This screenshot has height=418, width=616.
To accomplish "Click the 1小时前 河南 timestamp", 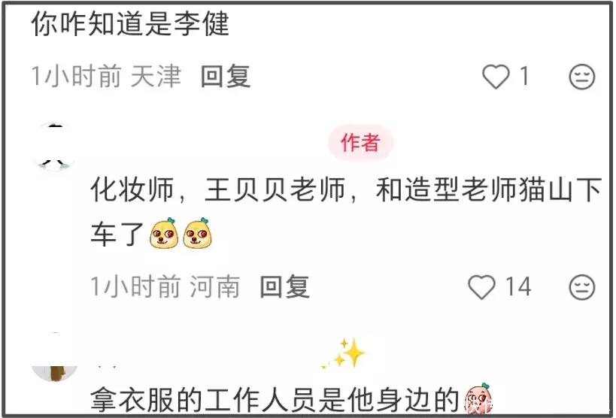I will tap(165, 286).
